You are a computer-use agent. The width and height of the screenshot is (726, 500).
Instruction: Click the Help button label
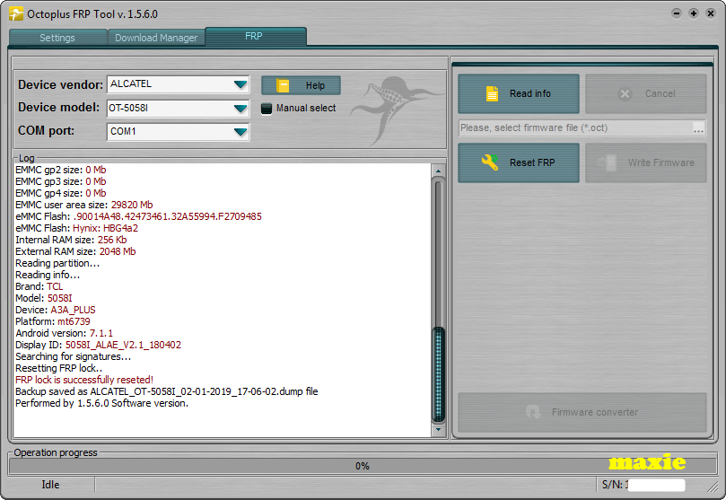315,85
